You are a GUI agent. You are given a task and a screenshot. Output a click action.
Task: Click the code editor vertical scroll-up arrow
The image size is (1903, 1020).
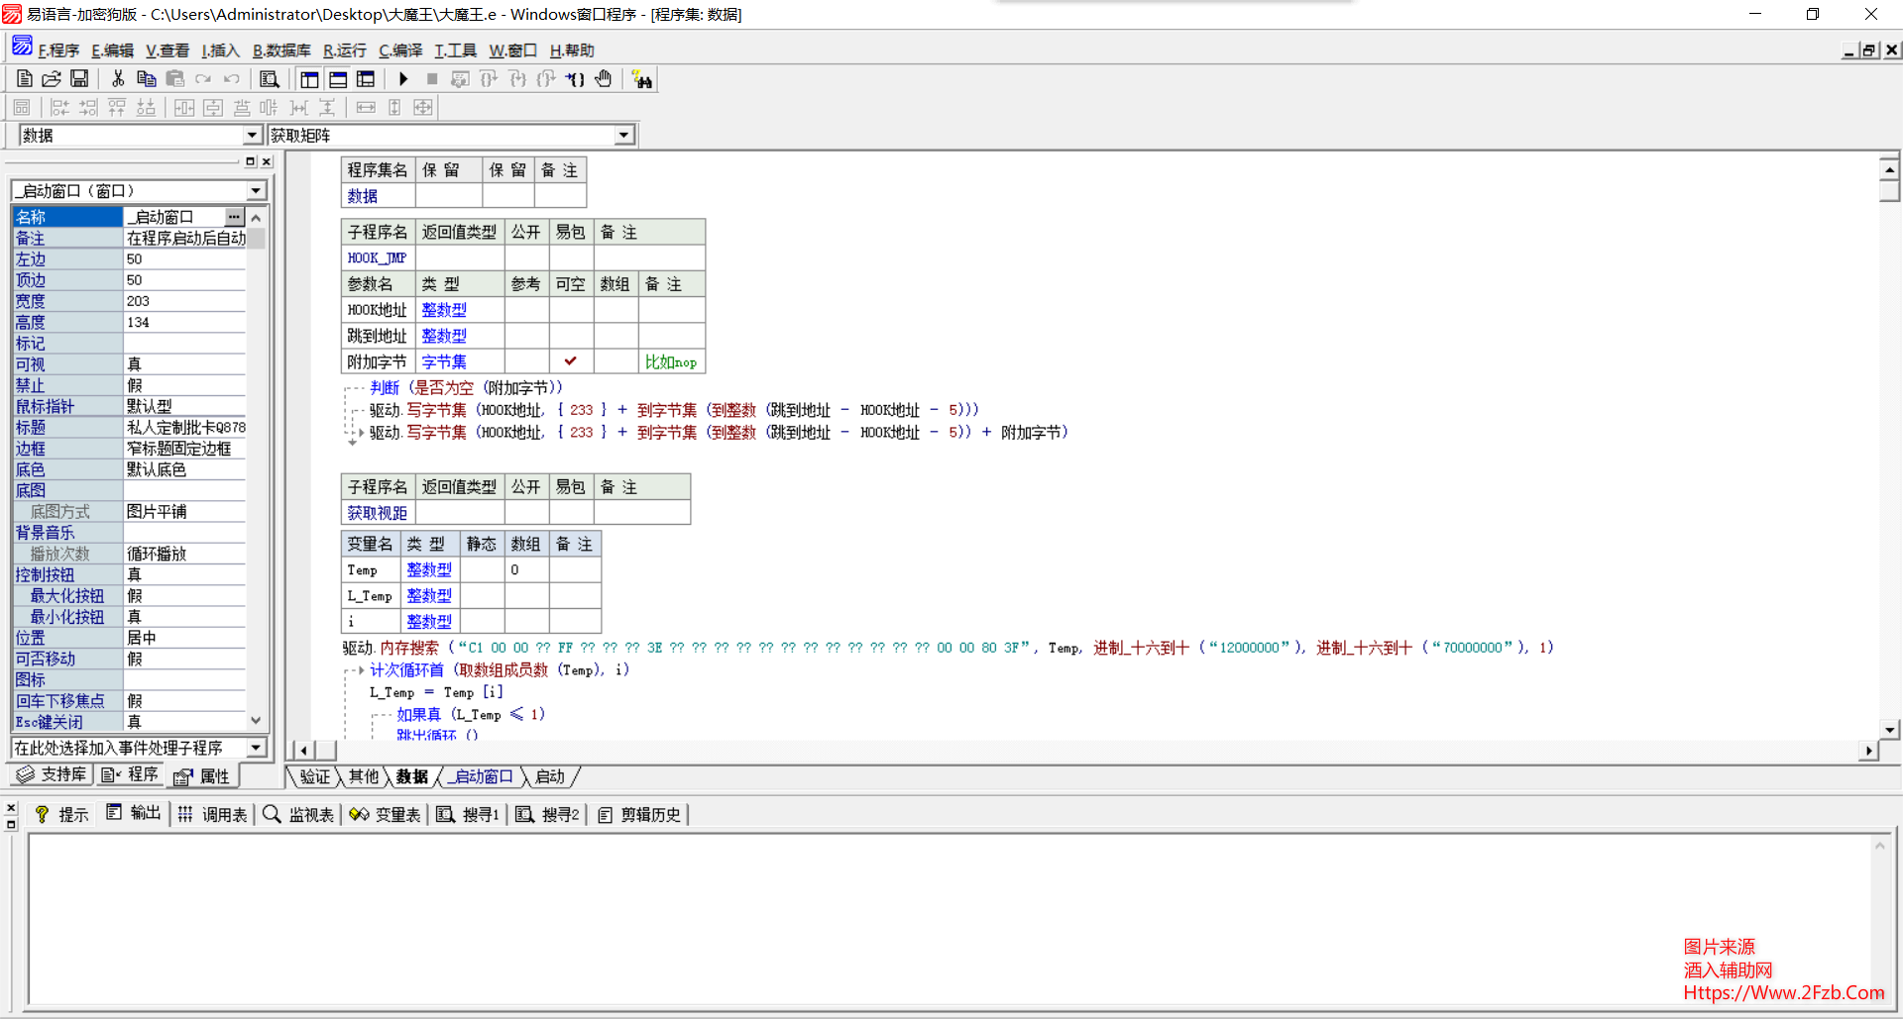click(1889, 169)
